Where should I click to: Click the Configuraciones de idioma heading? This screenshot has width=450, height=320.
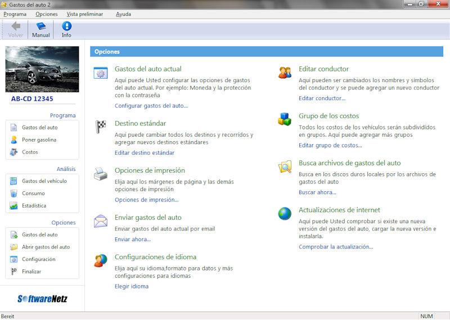click(x=156, y=257)
